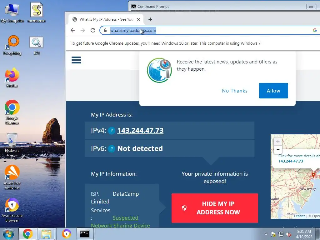Click the Google icon in address bar

pos(315,30)
